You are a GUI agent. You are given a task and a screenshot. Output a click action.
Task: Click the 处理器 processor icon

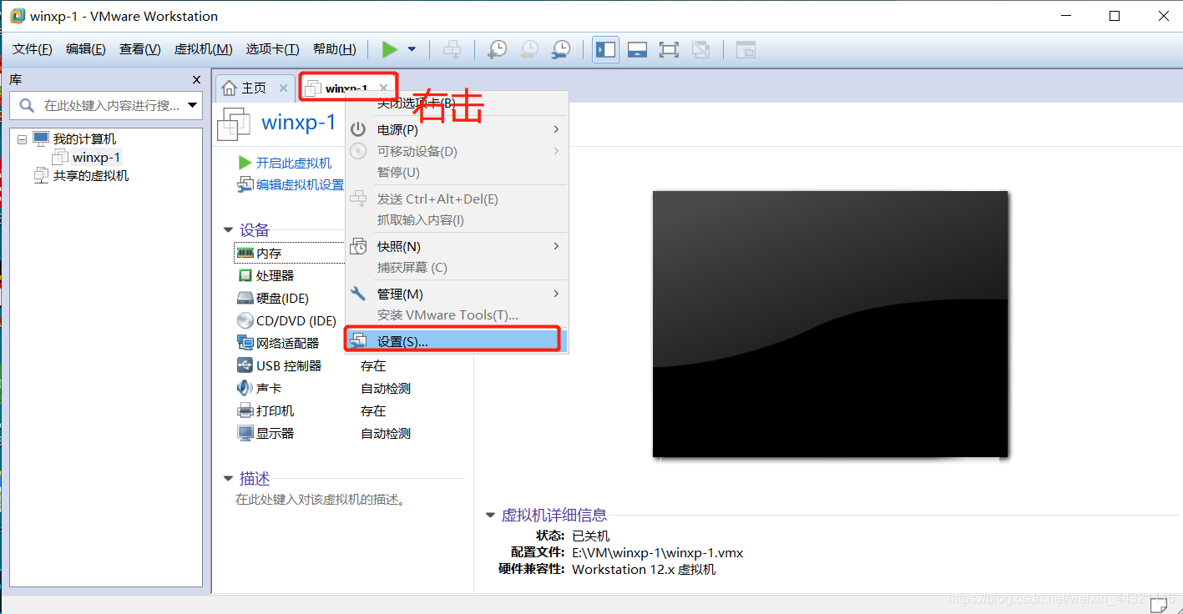tap(245, 275)
